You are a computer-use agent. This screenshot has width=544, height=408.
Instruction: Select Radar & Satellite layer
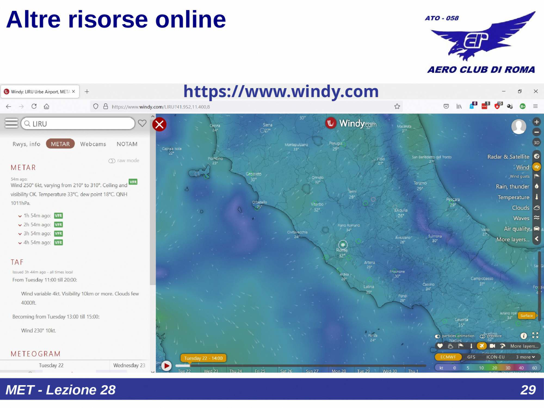[513, 157]
